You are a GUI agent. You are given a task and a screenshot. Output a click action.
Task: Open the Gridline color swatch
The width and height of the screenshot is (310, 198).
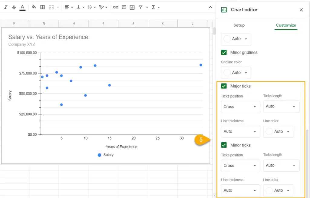pos(236,73)
